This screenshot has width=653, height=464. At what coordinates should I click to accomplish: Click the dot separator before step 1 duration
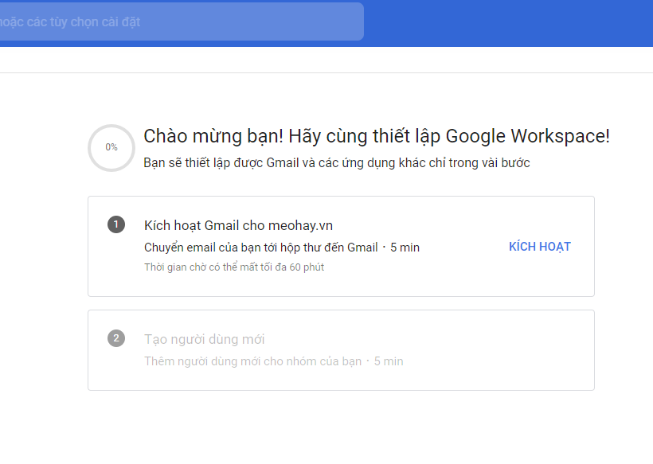click(384, 248)
